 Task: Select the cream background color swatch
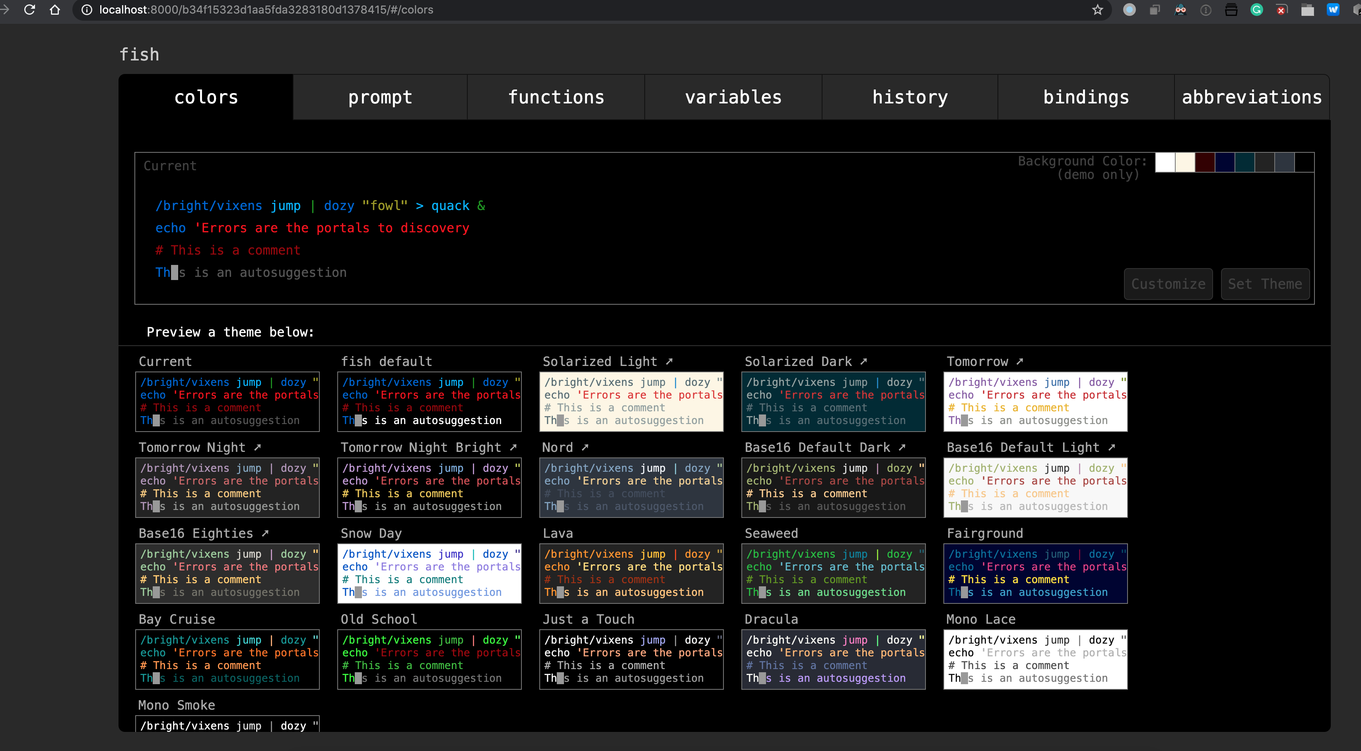(x=1185, y=162)
